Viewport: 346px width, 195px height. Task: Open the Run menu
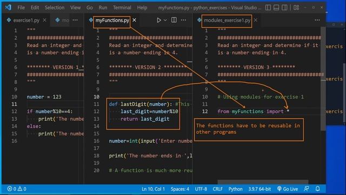coord(103,8)
